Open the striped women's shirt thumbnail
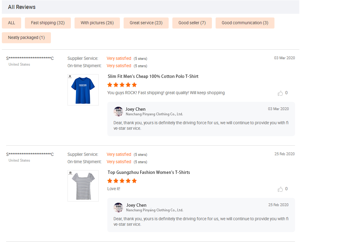 (x=83, y=186)
